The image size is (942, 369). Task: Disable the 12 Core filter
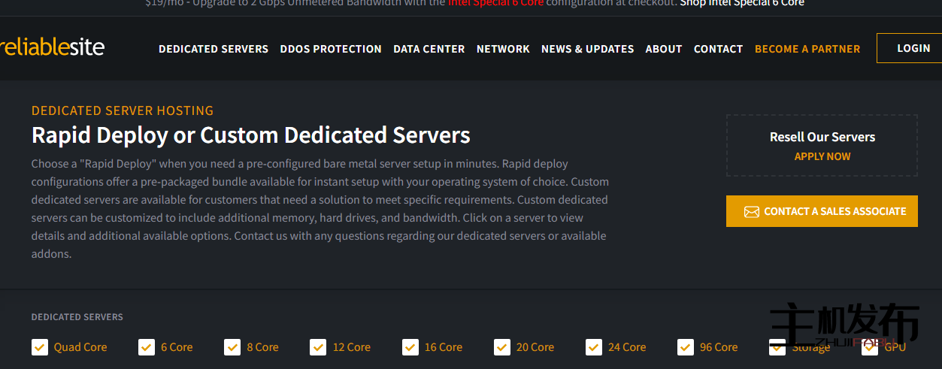pos(318,347)
